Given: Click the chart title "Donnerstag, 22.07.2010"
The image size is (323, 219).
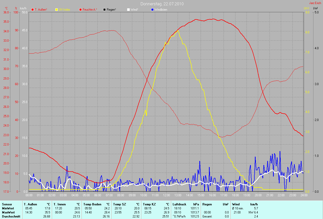Looking at the screenshot, I should [162, 4].
